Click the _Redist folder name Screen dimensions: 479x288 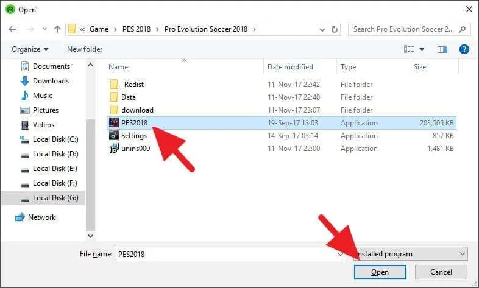click(x=133, y=85)
